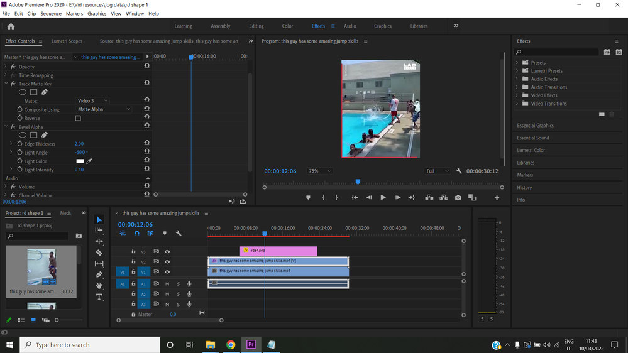The width and height of the screenshot is (628, 353).
Task: Open timeline wrench display settings
Action: coord(179,233)
